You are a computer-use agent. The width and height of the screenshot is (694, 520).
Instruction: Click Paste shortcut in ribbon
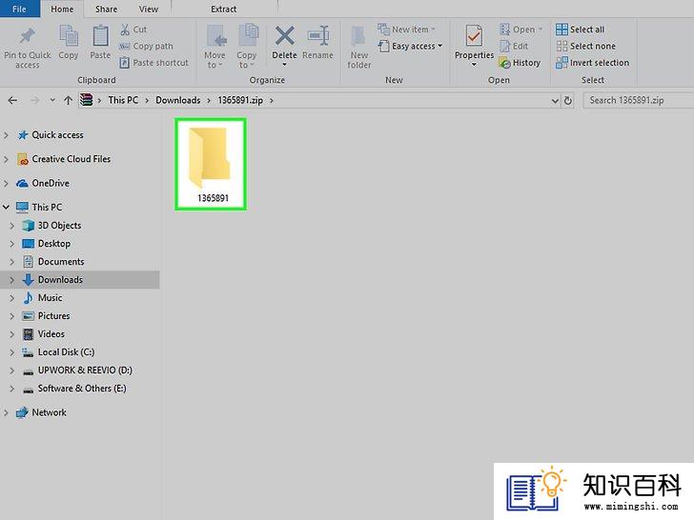(x=154, y=63)
